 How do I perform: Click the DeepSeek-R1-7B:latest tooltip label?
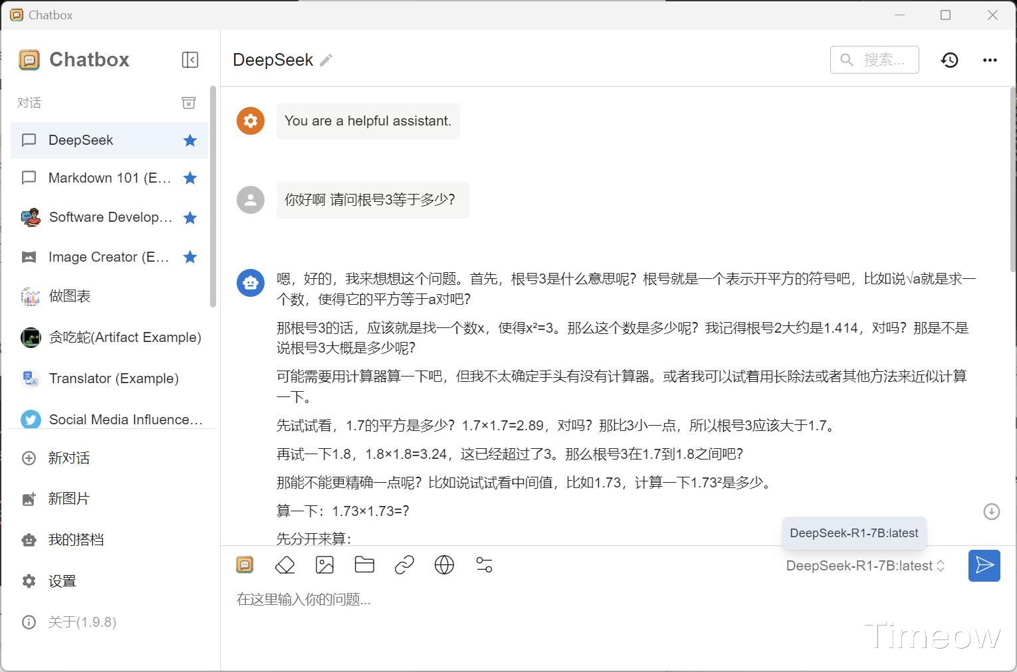click(854, 533)
